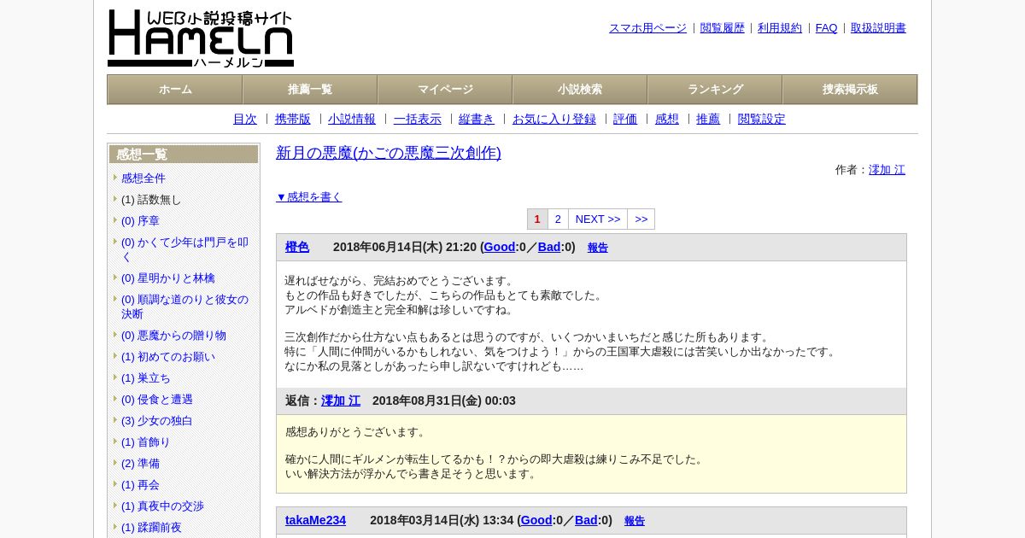The height and width of the screenshot is (538, 1025).
Task: Vote Good on takaMe234's review
Action: pos(536,520)
